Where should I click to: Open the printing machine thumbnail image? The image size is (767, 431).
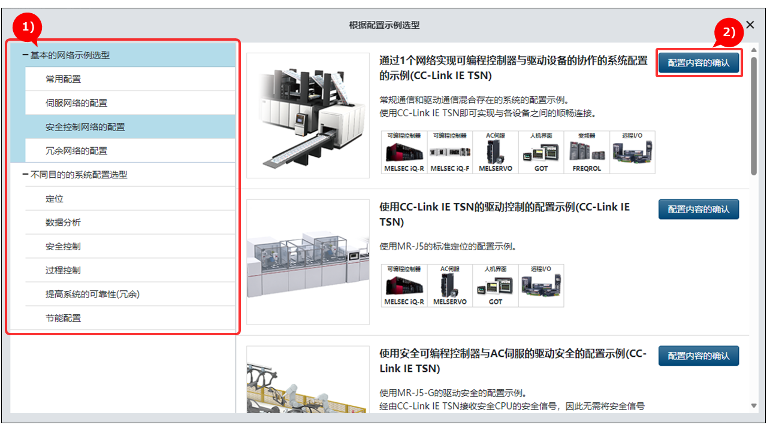308,116
